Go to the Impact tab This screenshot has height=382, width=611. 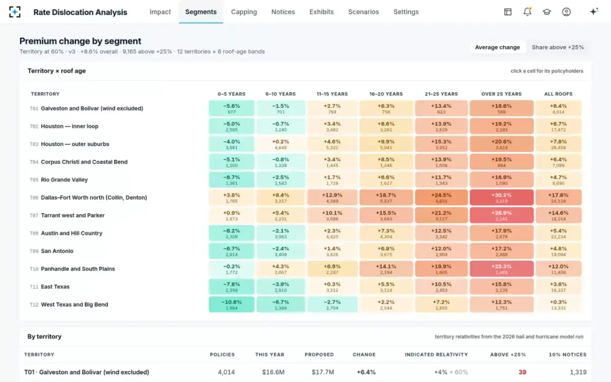coord(160,12)
